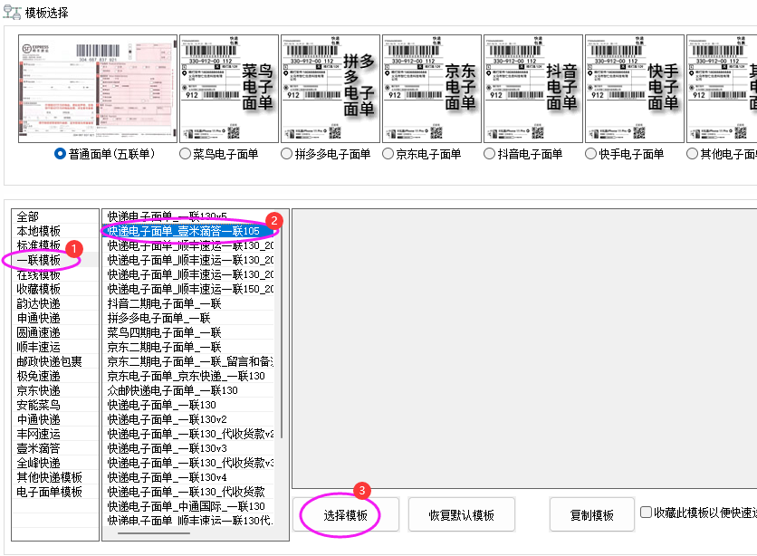Select the 菜鸟电子面单 radio button
Screen dimensions: 757x556
click(186, 154)
